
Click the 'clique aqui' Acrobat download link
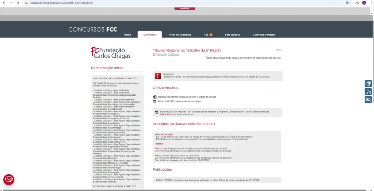[x=166, y=114]
